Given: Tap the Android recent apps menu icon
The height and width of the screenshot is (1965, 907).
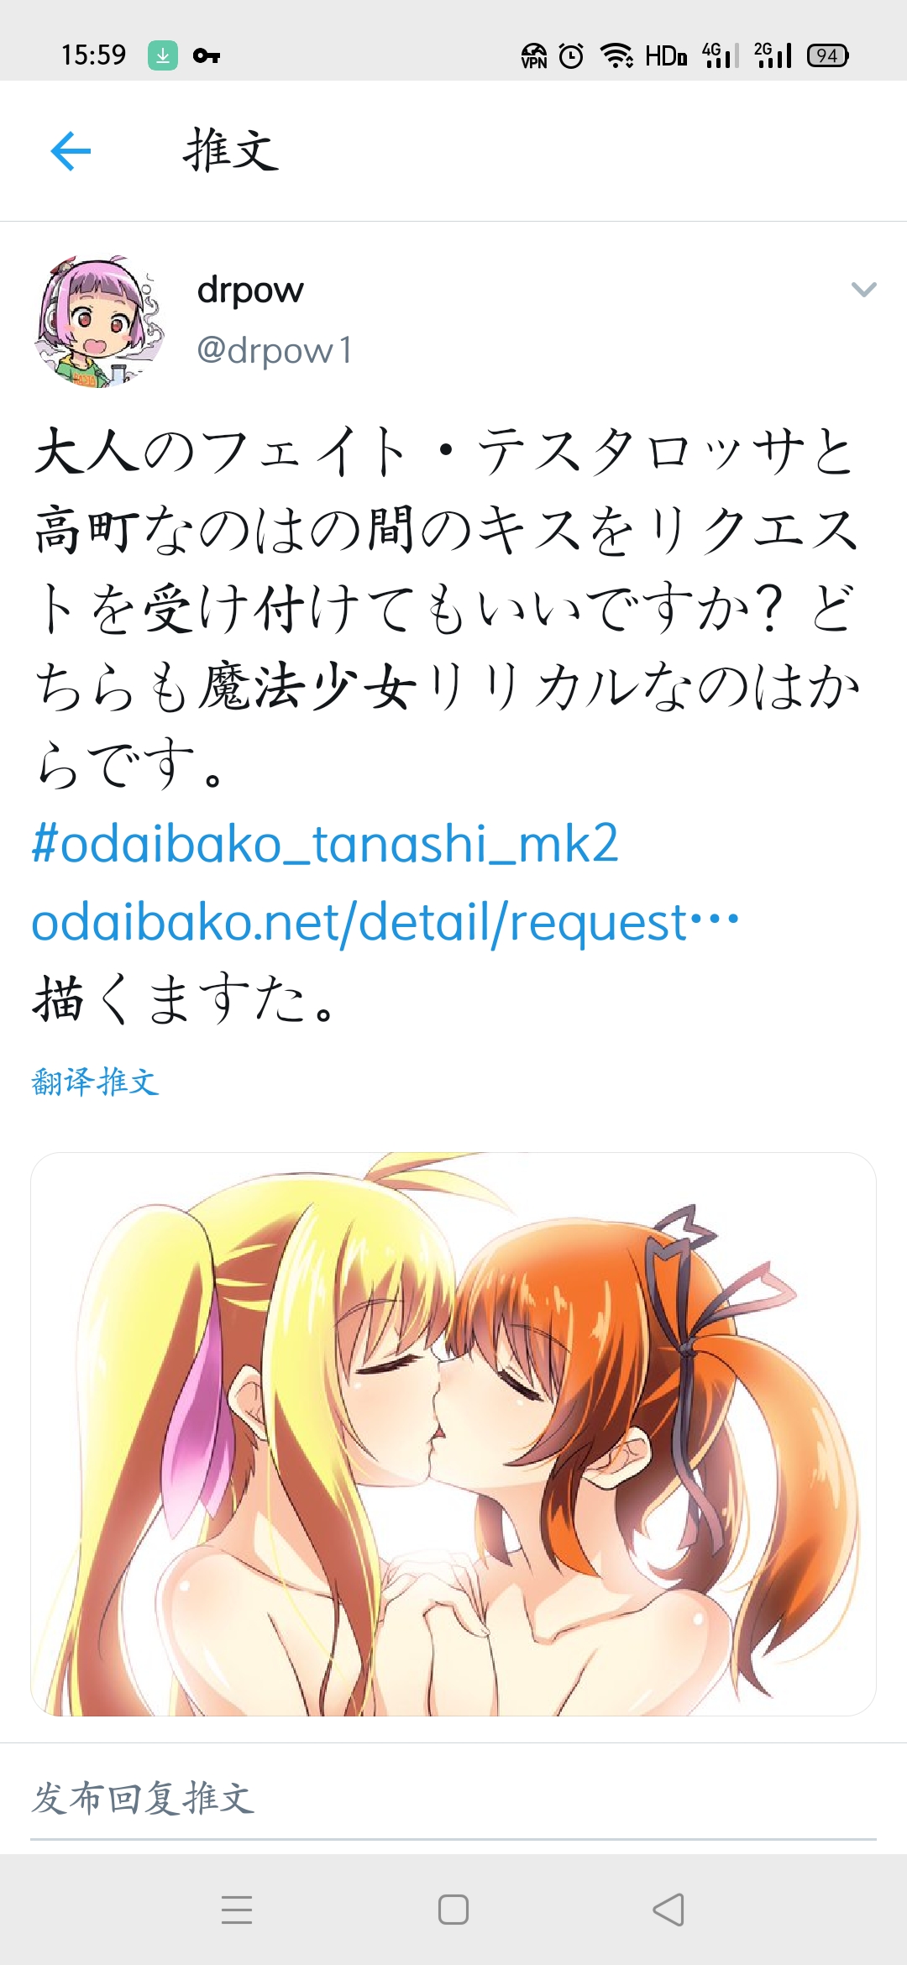Looking at the screenshot, I should point(237,1909).
